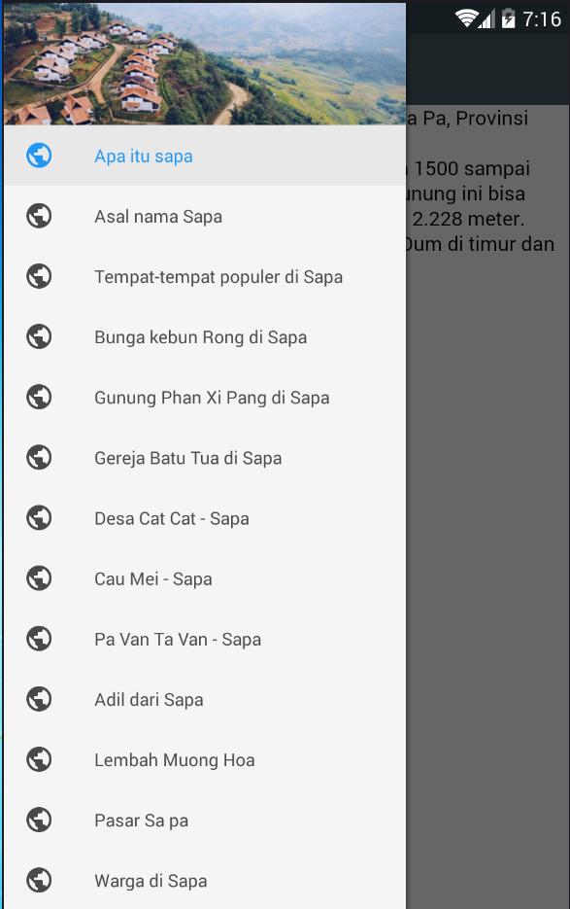Select the Asal nama Sapa item
This screenshot has width=570, height=909.
[205, 216]
